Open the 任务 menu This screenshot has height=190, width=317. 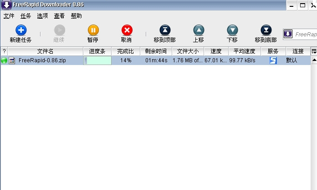click(26, 16)
